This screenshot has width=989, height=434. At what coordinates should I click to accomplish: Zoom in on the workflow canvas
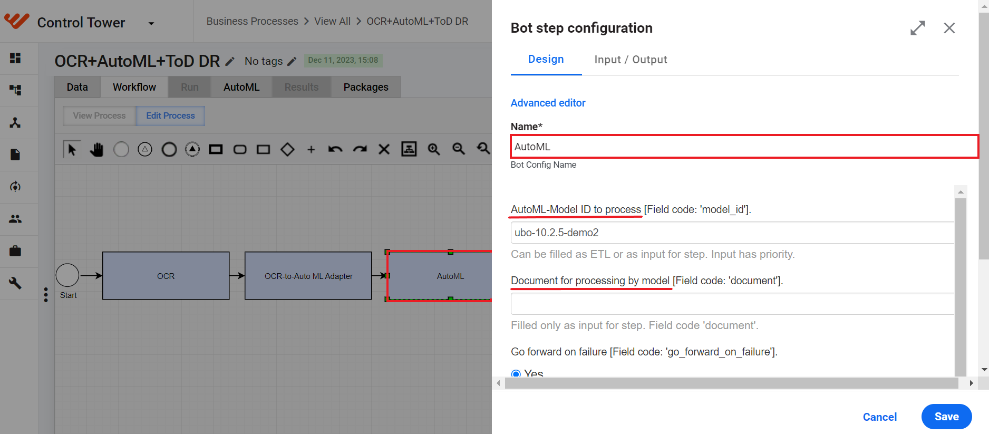click(434, 149)
